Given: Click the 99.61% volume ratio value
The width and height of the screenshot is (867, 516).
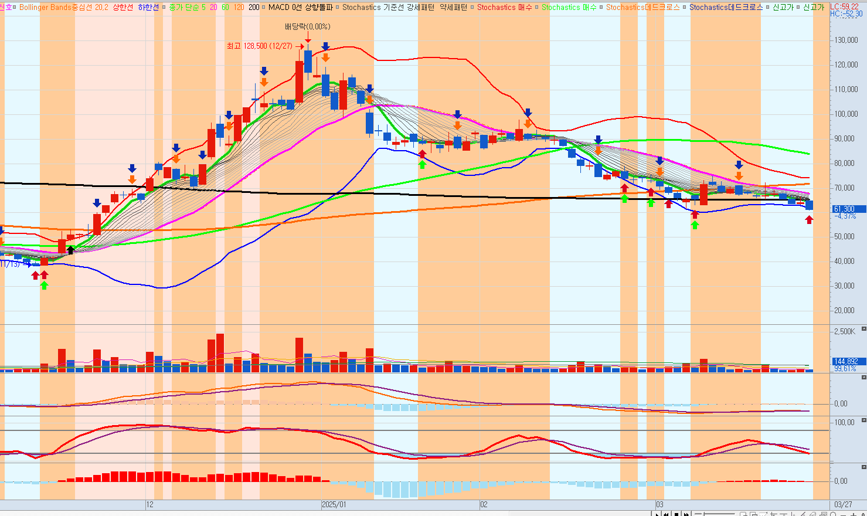Looking at the screenshot, I should [845, 369].
